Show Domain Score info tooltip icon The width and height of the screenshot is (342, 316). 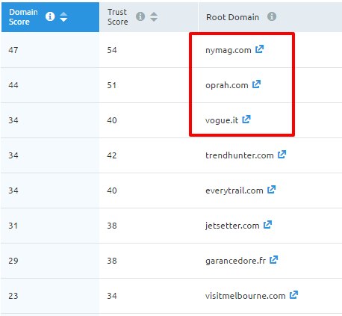pos(50,16)
